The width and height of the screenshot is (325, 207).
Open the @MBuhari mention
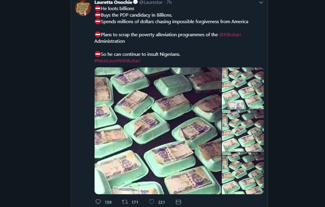(230, 35)
